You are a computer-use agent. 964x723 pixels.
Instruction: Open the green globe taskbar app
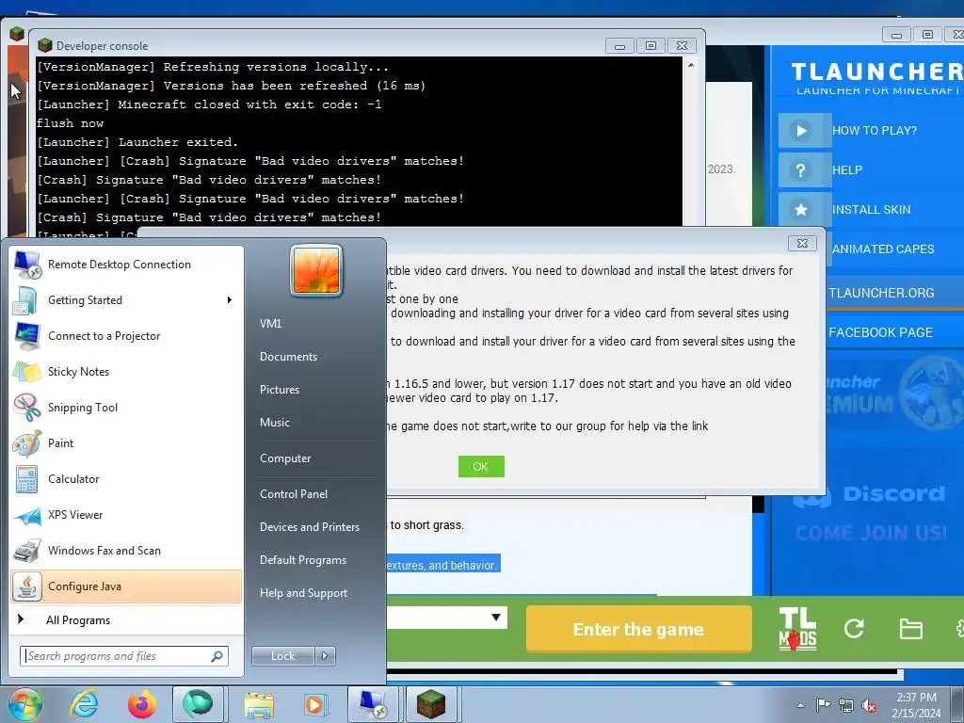coord(198,704)
